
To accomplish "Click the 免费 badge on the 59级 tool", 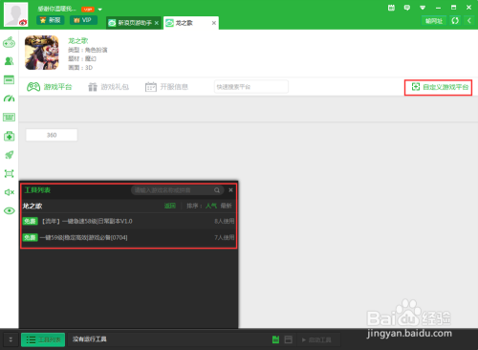I will tap(30, 237).
